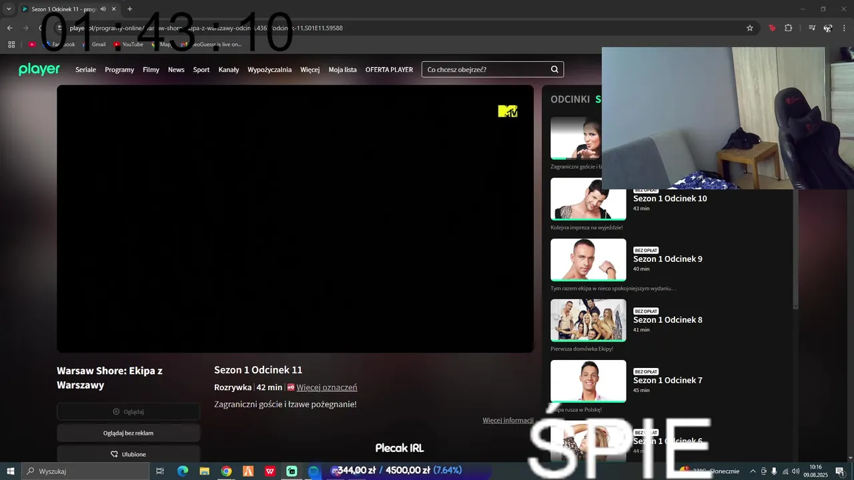
Task: Select the Sezon 1 Odcinek 10 title
Action: coord(670,199)
